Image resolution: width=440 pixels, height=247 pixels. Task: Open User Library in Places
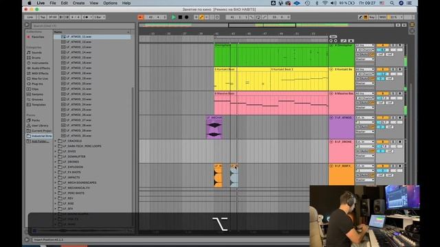(40, 126)
